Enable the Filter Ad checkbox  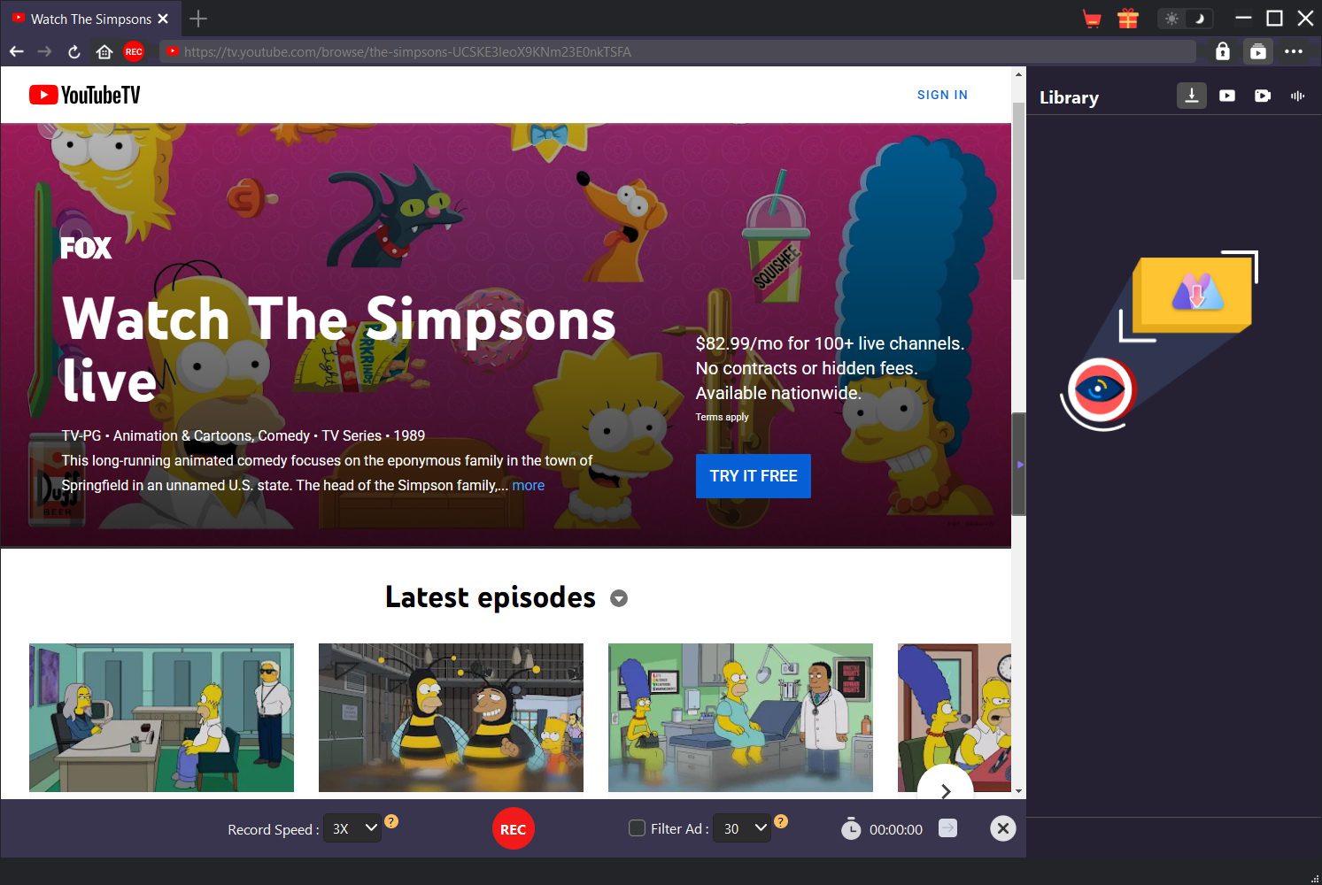click(x=637, y=828)
